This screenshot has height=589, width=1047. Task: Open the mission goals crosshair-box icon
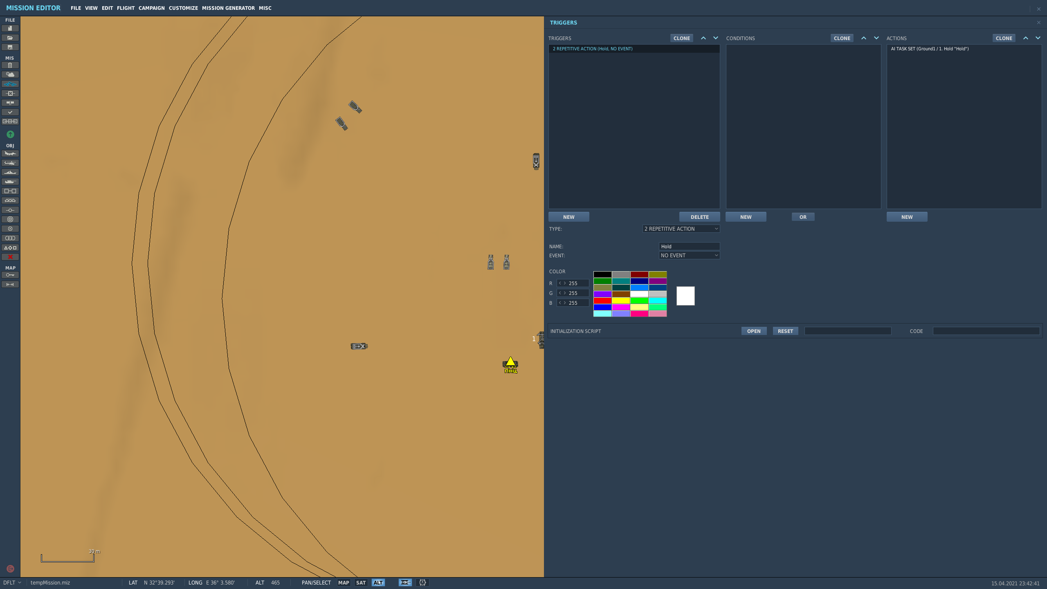click(x=10, y=93)
